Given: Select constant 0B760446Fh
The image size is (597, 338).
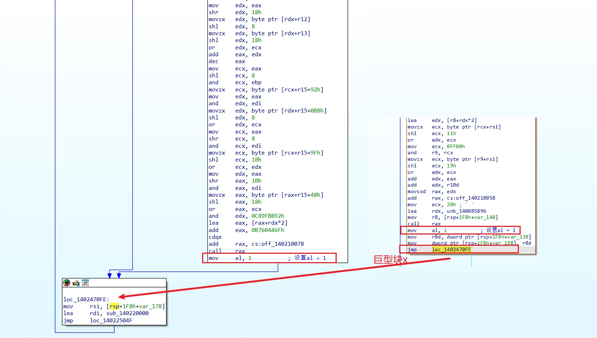Looking at the screenshot, I should 268,230.
